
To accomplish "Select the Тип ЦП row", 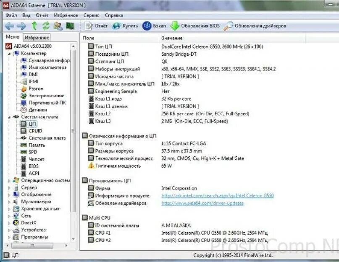I will pos(175,47).
